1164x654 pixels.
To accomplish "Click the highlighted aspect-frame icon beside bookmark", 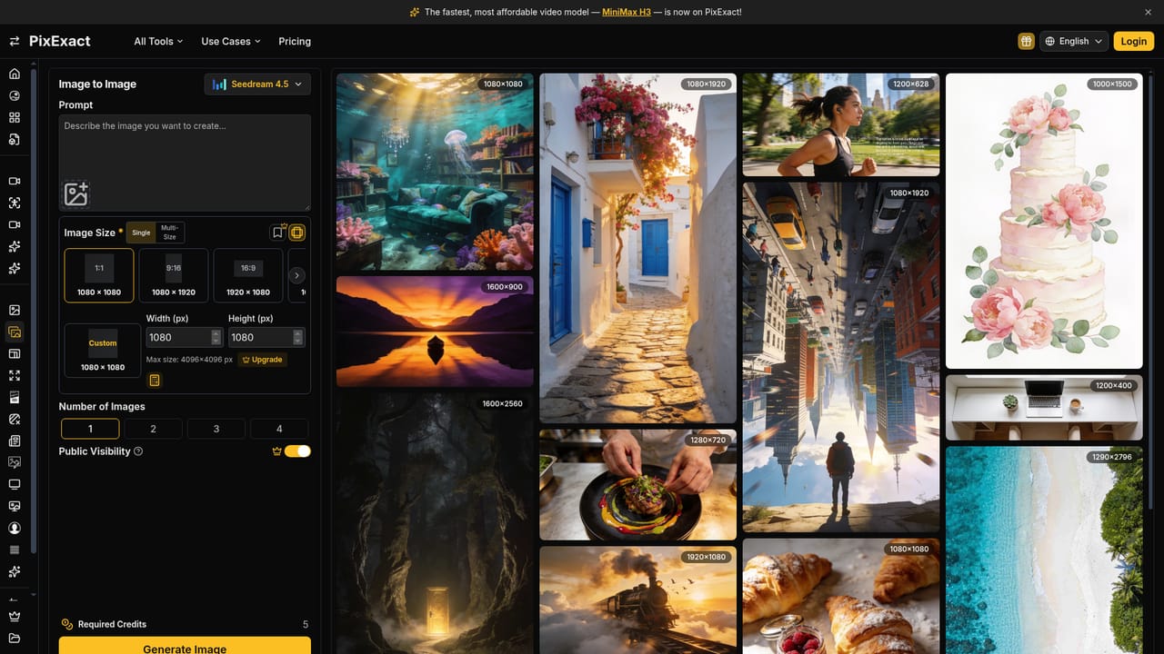I will pos(297,233).
